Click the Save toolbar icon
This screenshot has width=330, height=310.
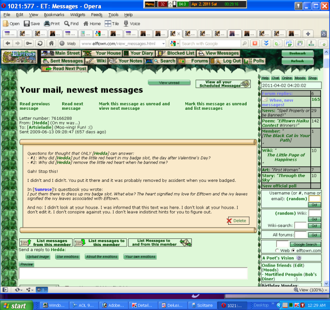click(x=32, y=24)
